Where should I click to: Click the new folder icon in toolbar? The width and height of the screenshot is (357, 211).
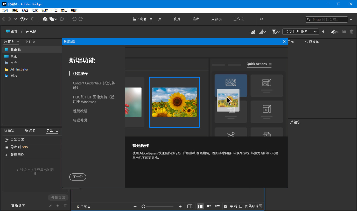(344, 32)
